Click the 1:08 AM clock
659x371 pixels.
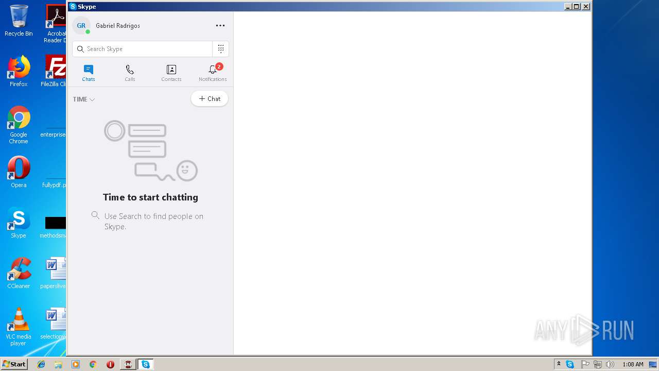tap(633, 364)
